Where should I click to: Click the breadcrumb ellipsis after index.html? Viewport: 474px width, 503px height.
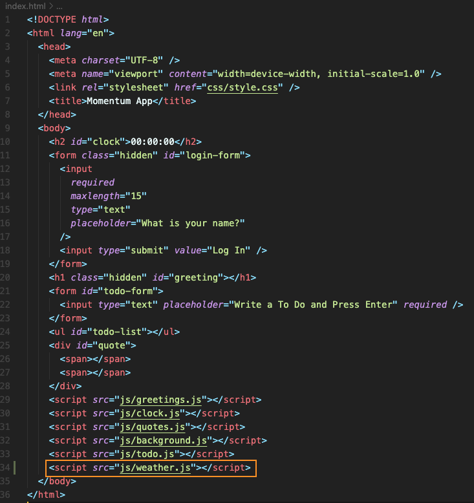click(x=59, y=6)
